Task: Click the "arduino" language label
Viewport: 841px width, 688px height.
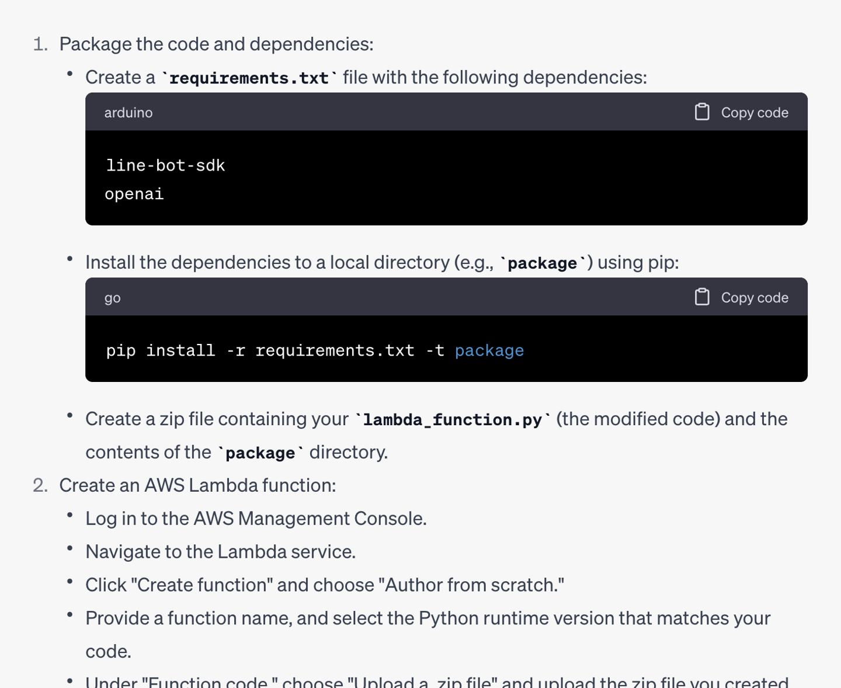Action: pyautogui.click(x=128, y=113)
